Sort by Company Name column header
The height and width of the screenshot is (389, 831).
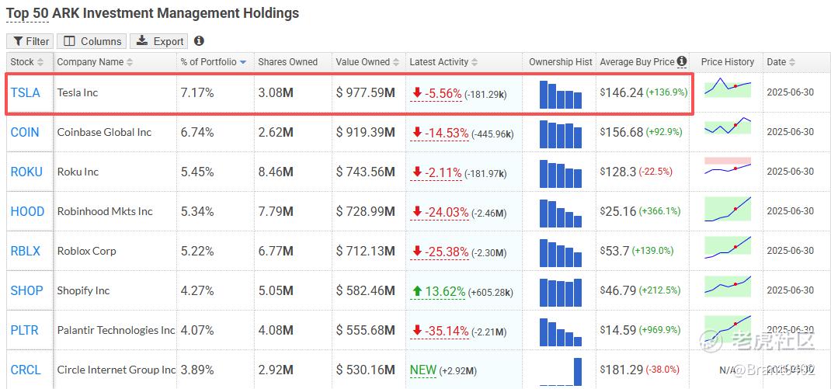[x=95, y=62]
